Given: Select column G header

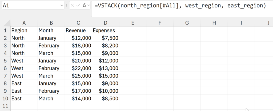Looking at the screenshot, I should click(187, 23).
